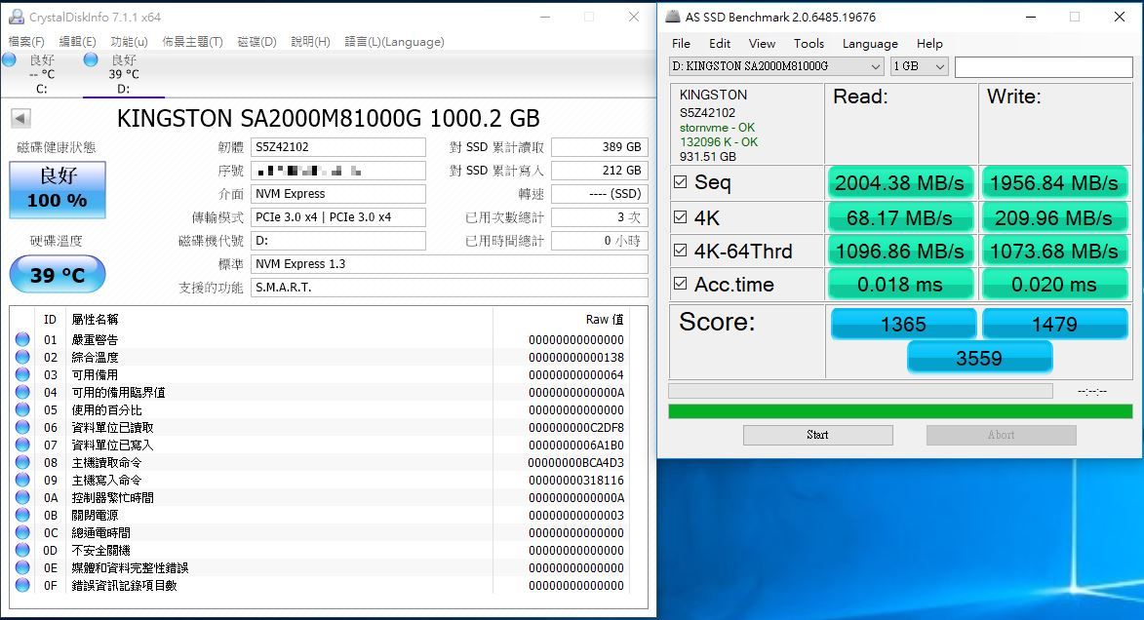Open the 1 GB test size dropdown
Image resolution: width=1144 pixels, height=620 pixels.
coord(920,66)
